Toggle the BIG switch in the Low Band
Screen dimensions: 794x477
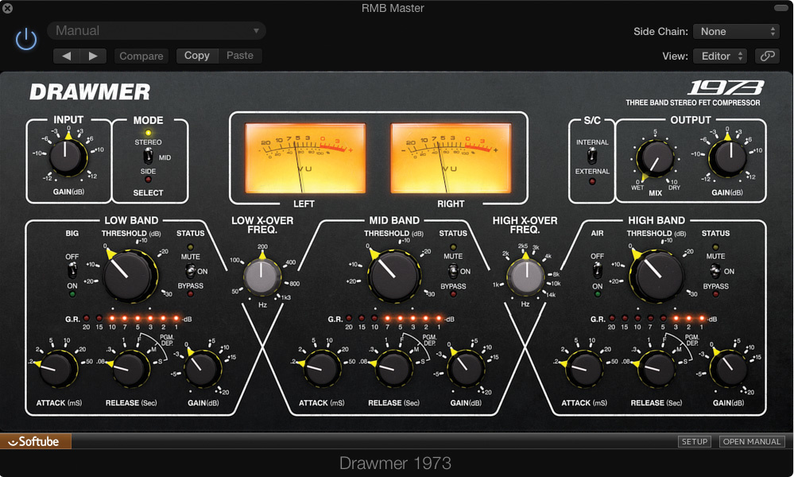click(72, 269)
